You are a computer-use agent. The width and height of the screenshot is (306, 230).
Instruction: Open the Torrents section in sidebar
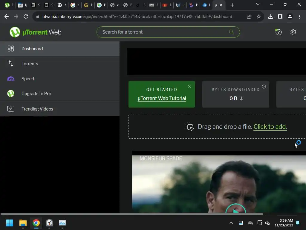59,64
